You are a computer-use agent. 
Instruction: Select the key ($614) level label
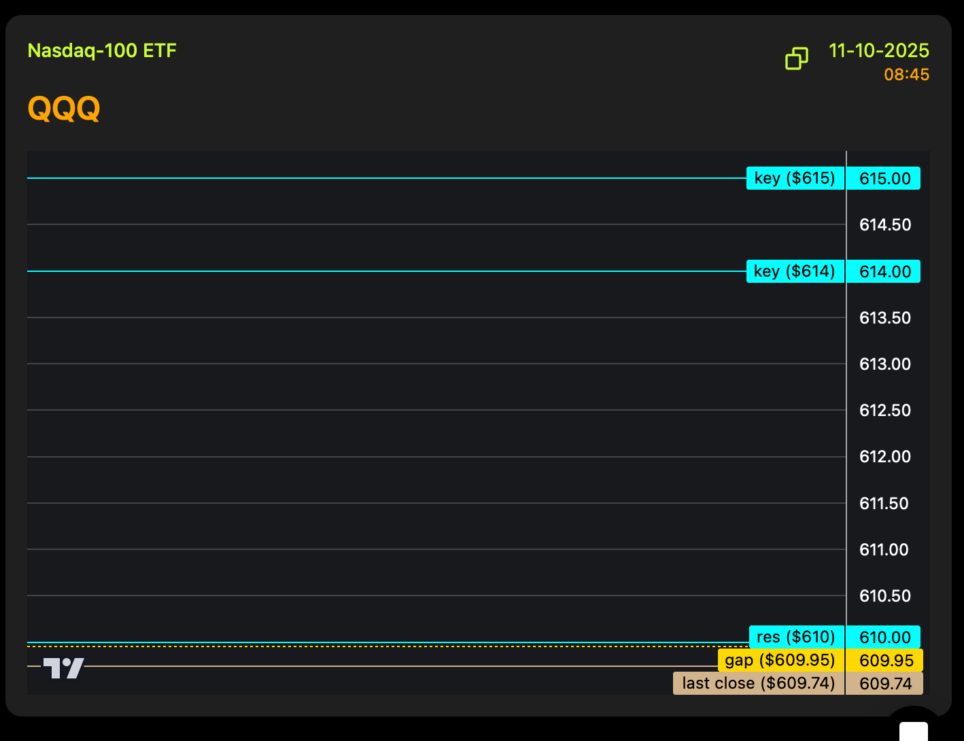(795, 271)
